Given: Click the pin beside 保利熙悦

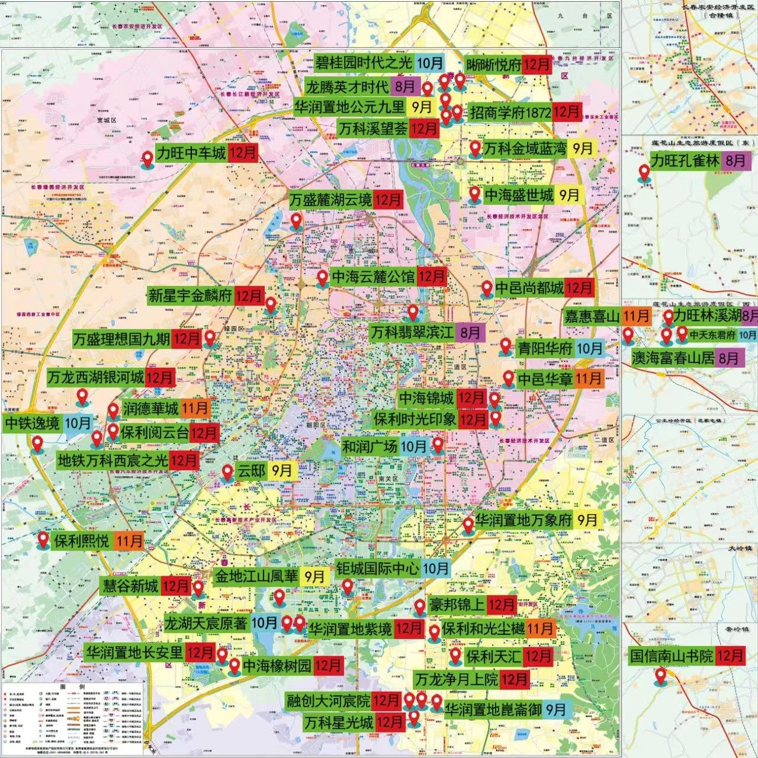Looking at the screenshot, I should coord(43,541).
